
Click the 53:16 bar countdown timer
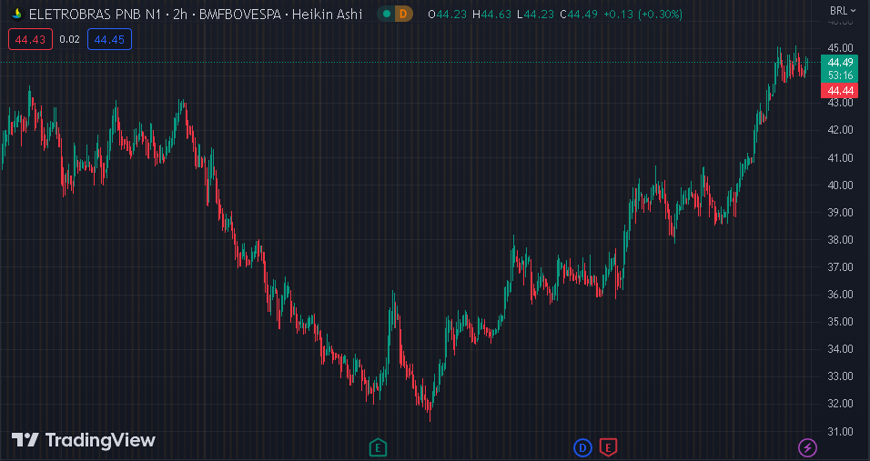pyautogui.click(x=840, y=75)
